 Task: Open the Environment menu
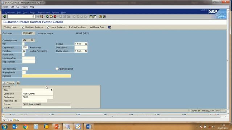[x=43, y=13]
